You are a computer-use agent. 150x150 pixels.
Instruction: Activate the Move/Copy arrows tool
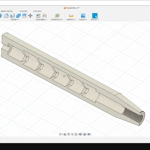[x=30, y=16]
